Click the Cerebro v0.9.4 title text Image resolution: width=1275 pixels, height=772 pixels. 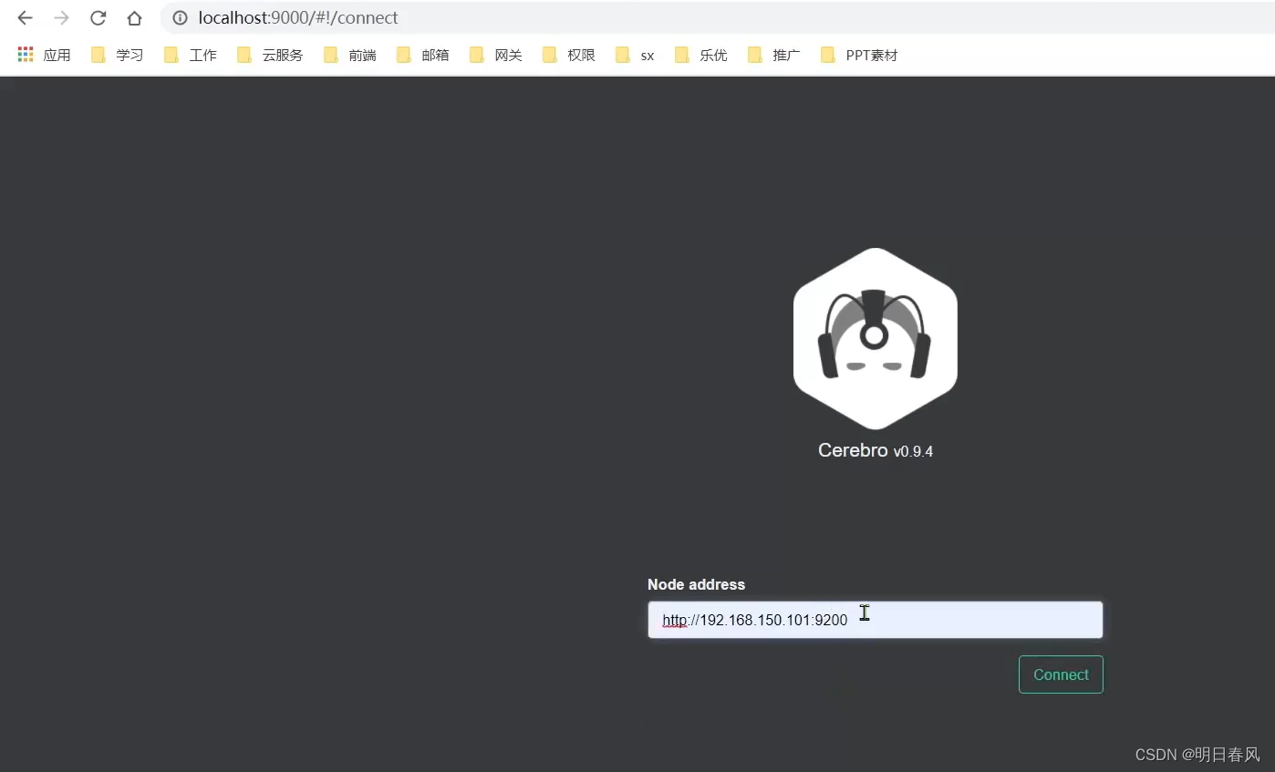[x=876, y=450]
